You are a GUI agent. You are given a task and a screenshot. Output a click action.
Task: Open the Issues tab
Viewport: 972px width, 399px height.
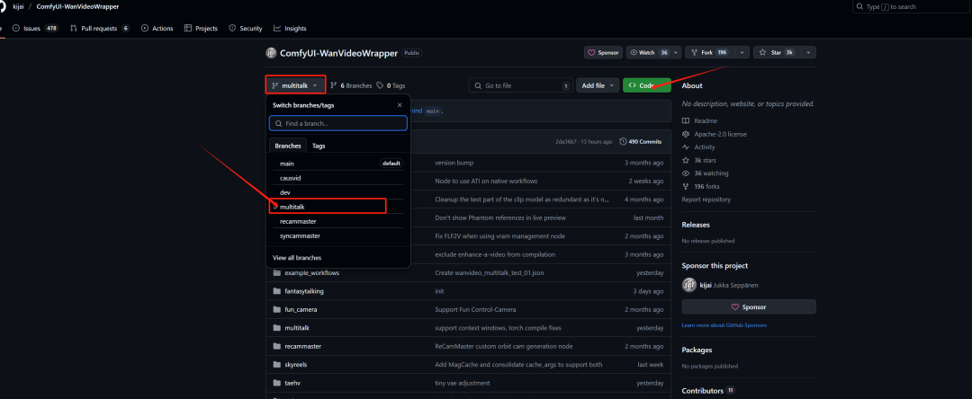35,29
